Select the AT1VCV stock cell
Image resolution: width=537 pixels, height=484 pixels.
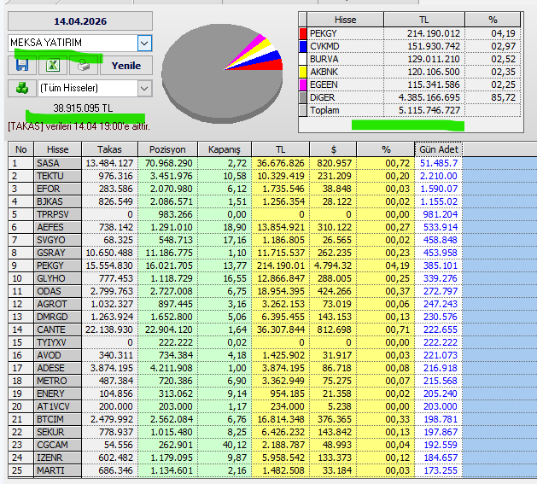[x=57, y=406]
